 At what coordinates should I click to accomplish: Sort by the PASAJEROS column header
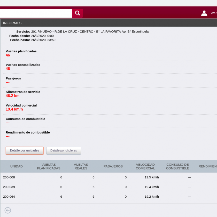click(113, 166)
